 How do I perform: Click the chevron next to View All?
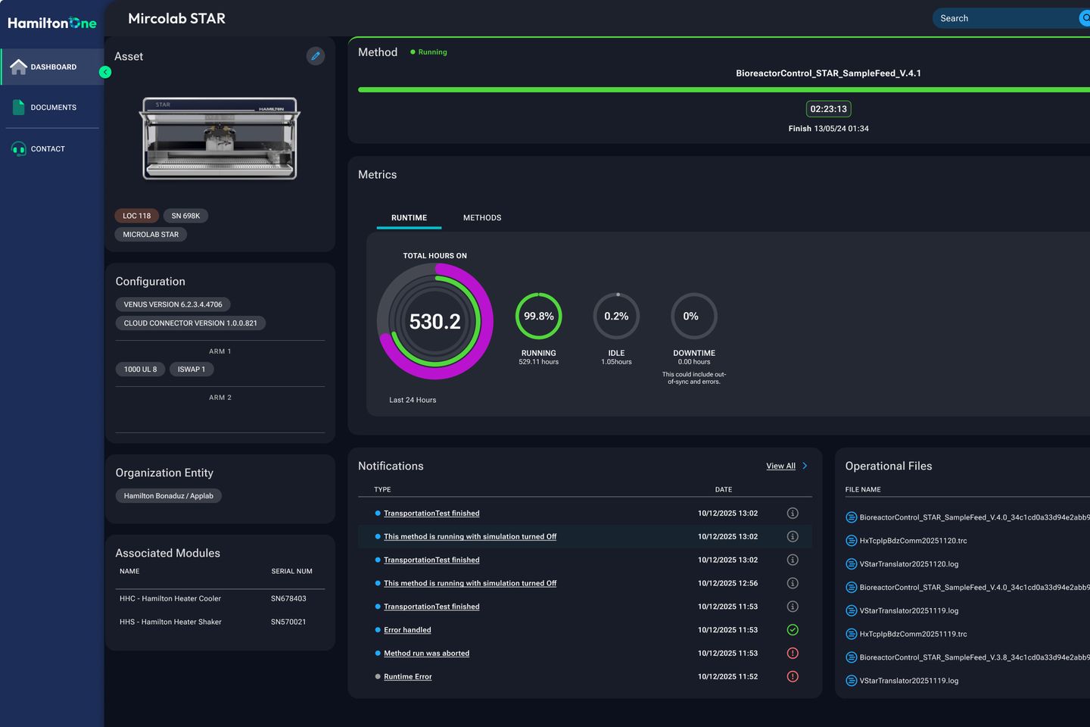[805, 466]
